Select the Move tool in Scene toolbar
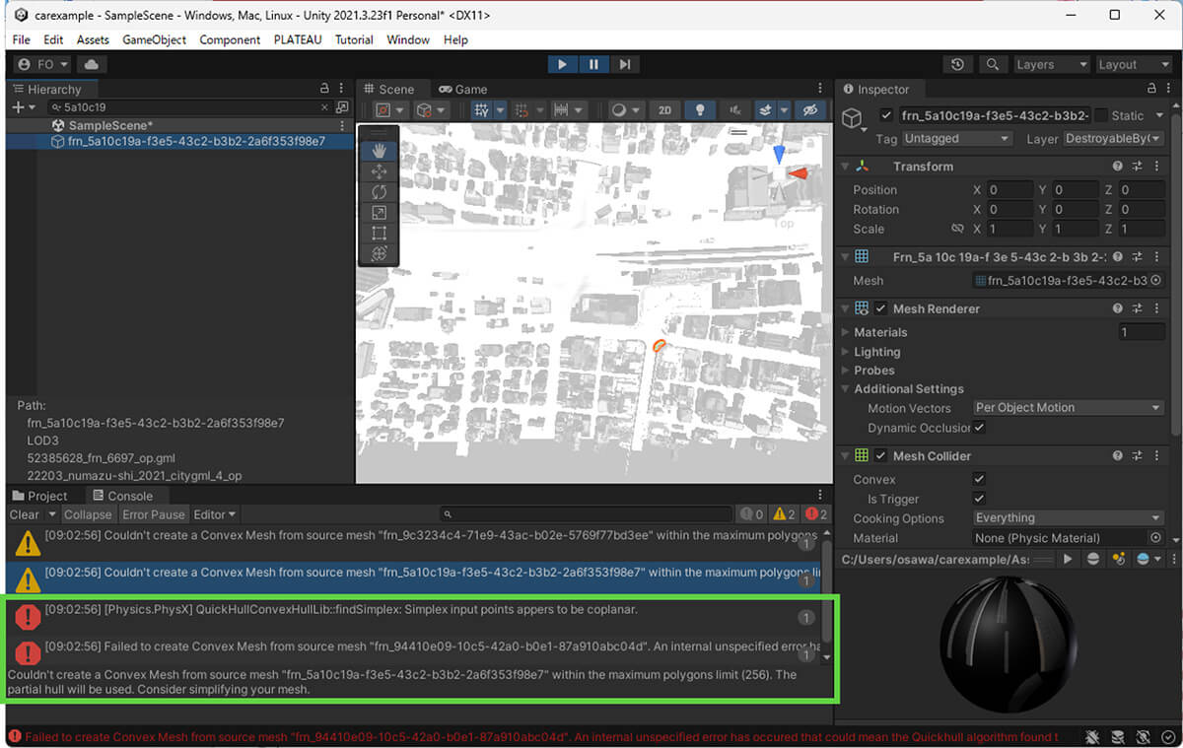The width and height of the screenshot is (1183, 748). (x=379, y=171)
